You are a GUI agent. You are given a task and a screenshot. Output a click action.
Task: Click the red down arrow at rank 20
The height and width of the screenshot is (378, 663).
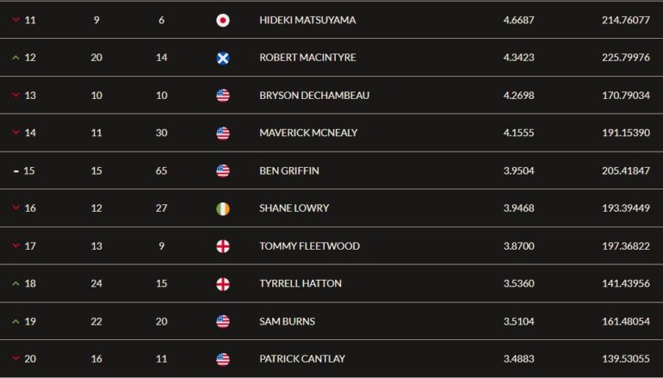coord(16,358)
